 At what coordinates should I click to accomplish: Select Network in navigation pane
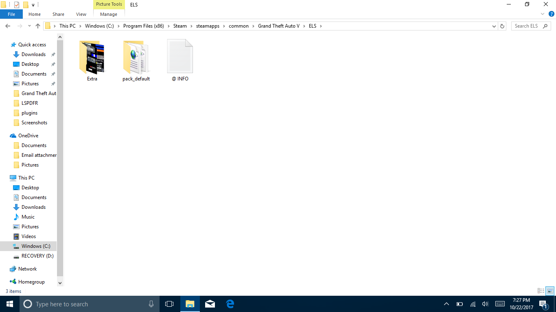(x=27, y=269)
